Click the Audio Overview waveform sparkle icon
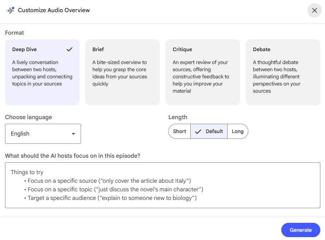This screenshot has width=325, height=240. tap(10, 10)
